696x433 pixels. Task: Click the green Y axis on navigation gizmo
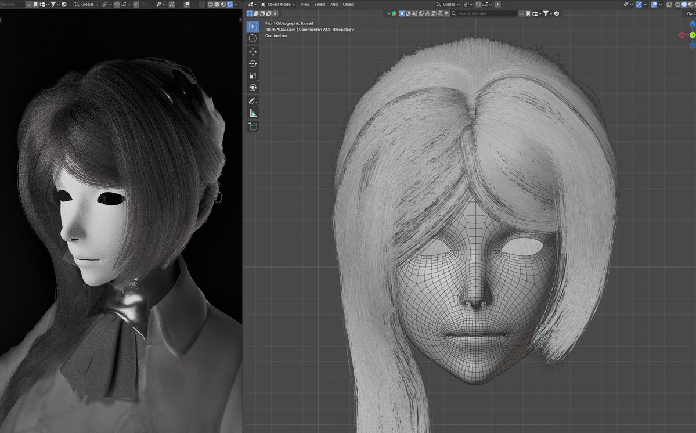(693, 35)
